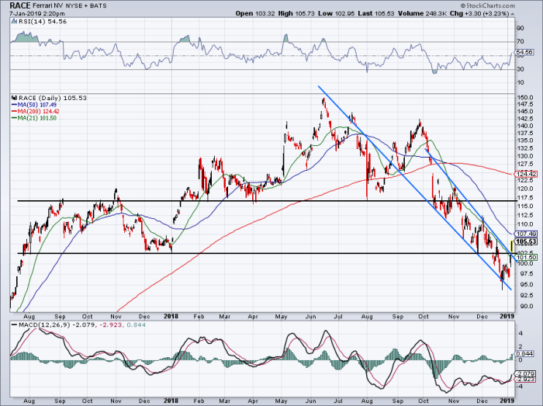Select the MA(21) 101.50 green legend entry
Image resolution: width=543 pixels, height=406 pixels.
pos(34,118)
